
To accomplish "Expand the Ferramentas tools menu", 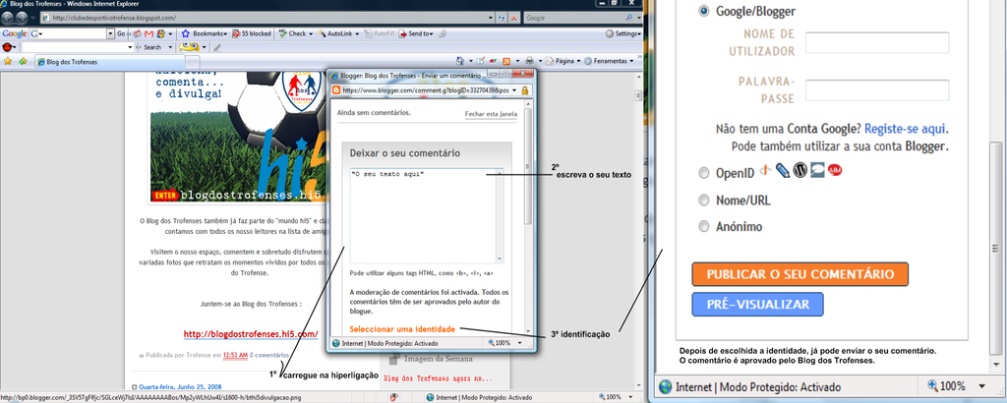I will point(615,61).
